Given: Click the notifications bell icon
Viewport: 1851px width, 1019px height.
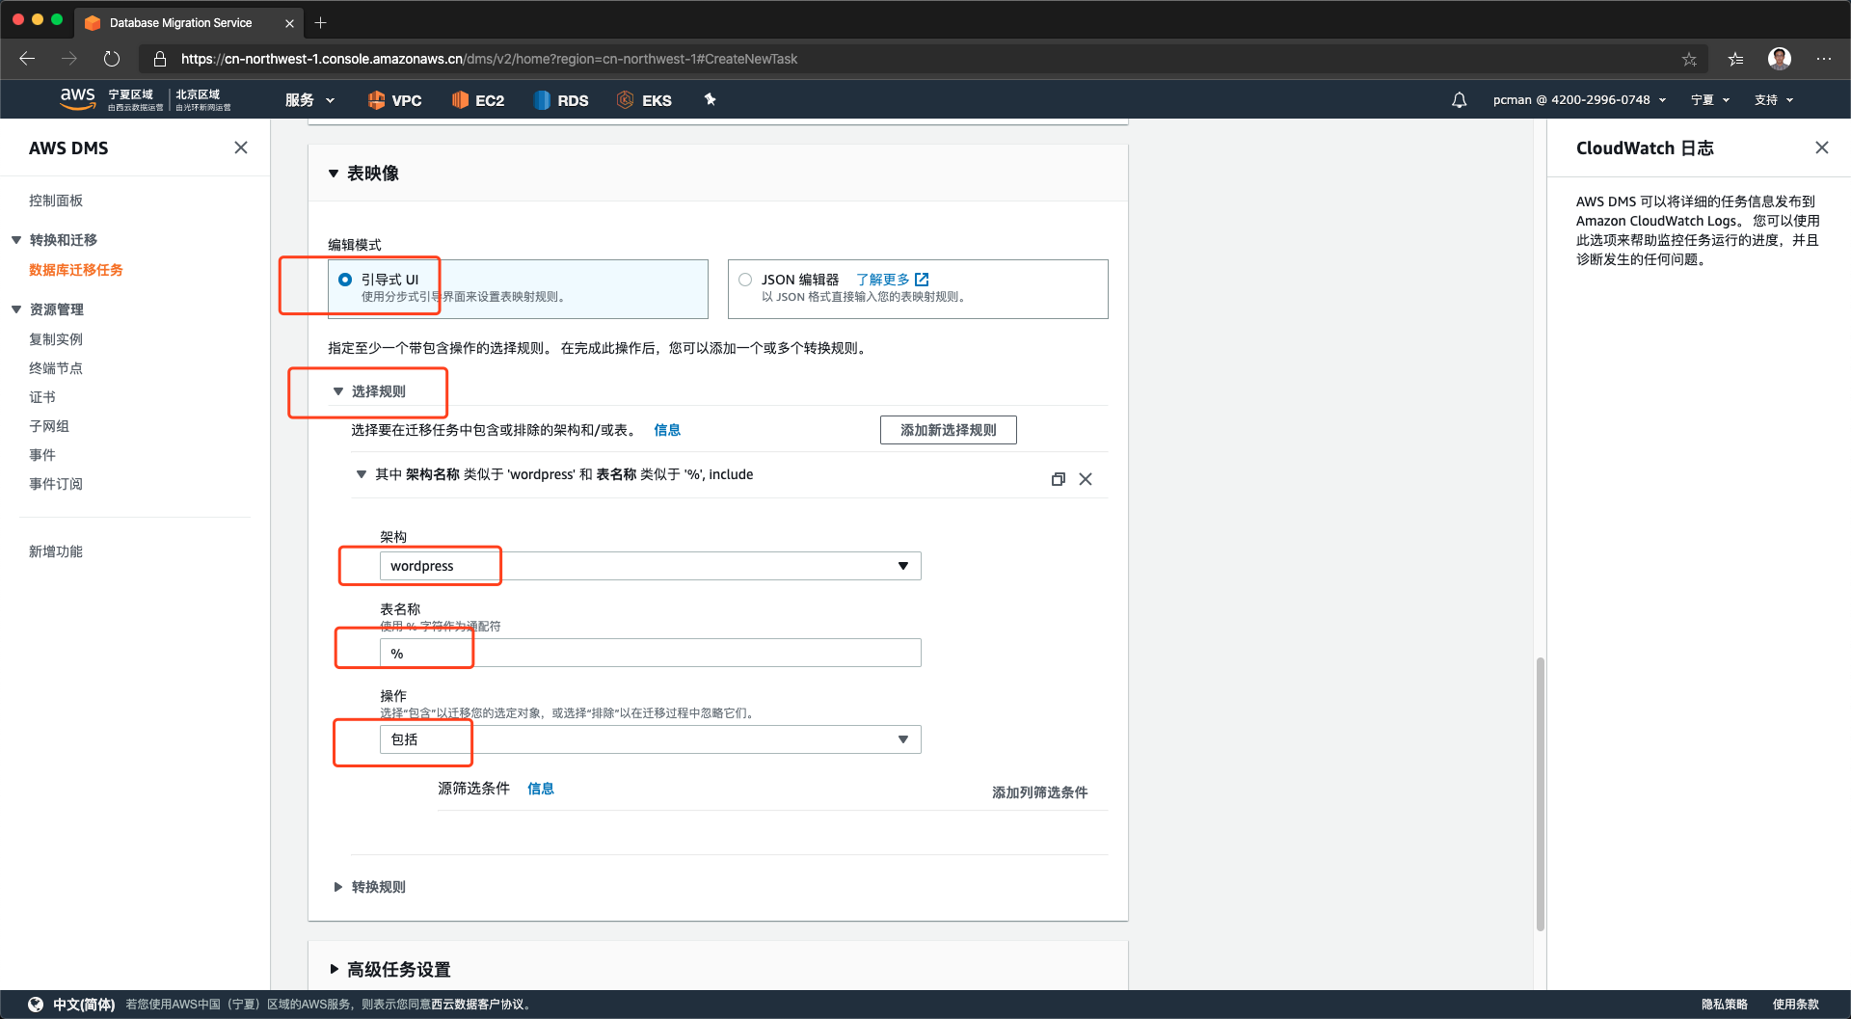Looking at the screenshot, I should pos(1459,100).
